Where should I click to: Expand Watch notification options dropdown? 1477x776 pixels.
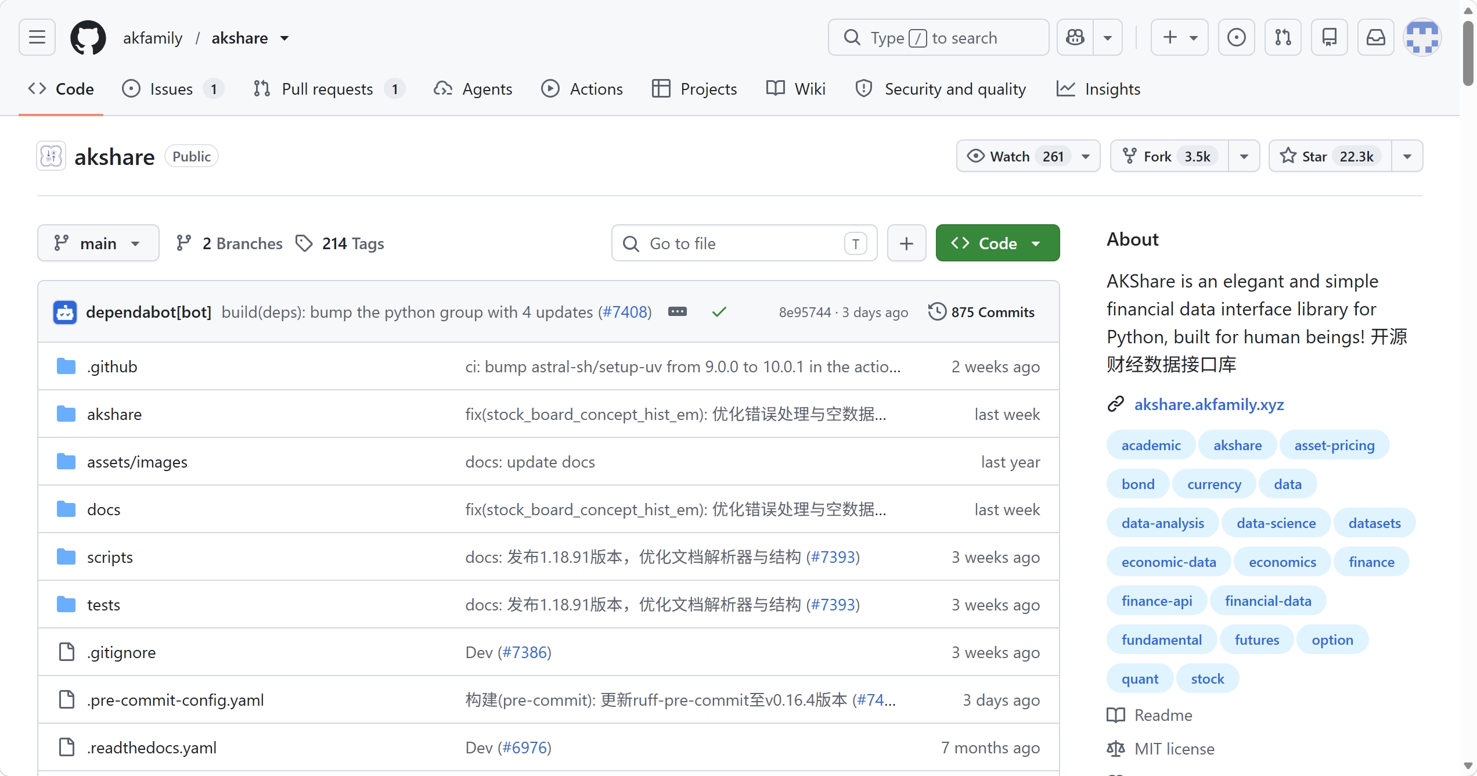[x=1086, y=156]
